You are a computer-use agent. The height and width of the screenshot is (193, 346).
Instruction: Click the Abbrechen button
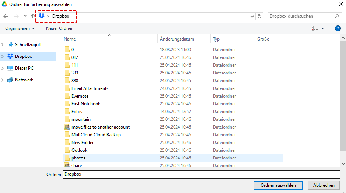tap(324, 185)
